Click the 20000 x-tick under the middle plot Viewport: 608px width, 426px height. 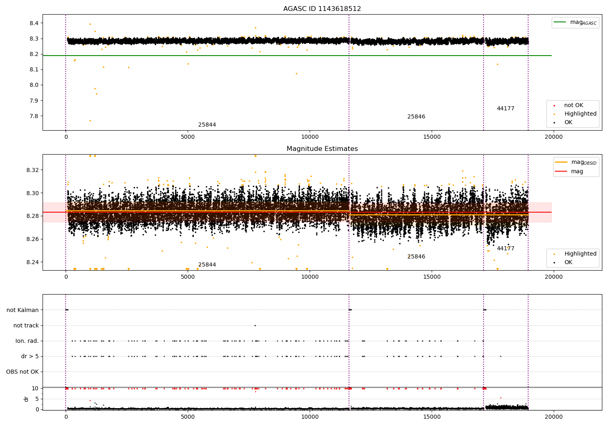pyautogui.click(x=554, y=277)
